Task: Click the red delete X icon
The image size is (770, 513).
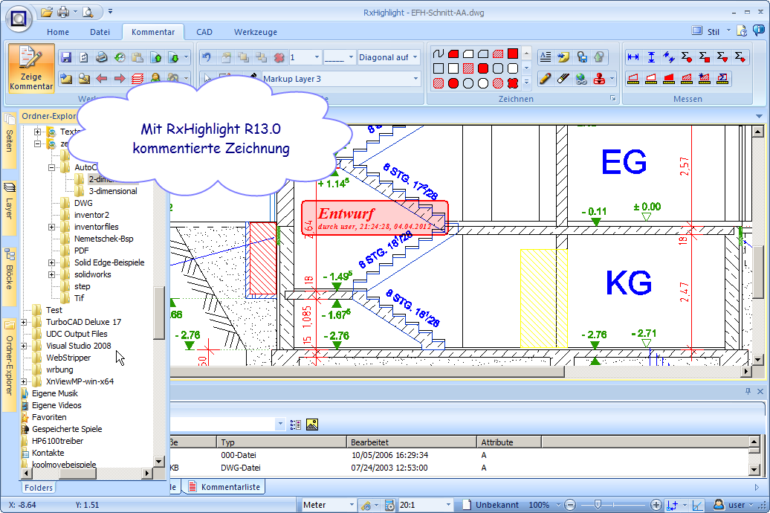Action: 279,57
